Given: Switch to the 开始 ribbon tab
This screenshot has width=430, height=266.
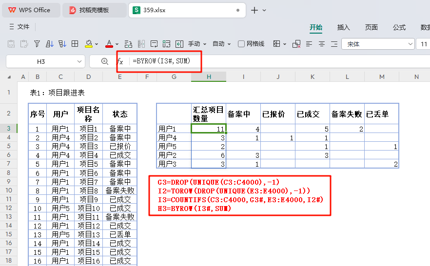Looking at the screenshot, I should click(316, 27).
